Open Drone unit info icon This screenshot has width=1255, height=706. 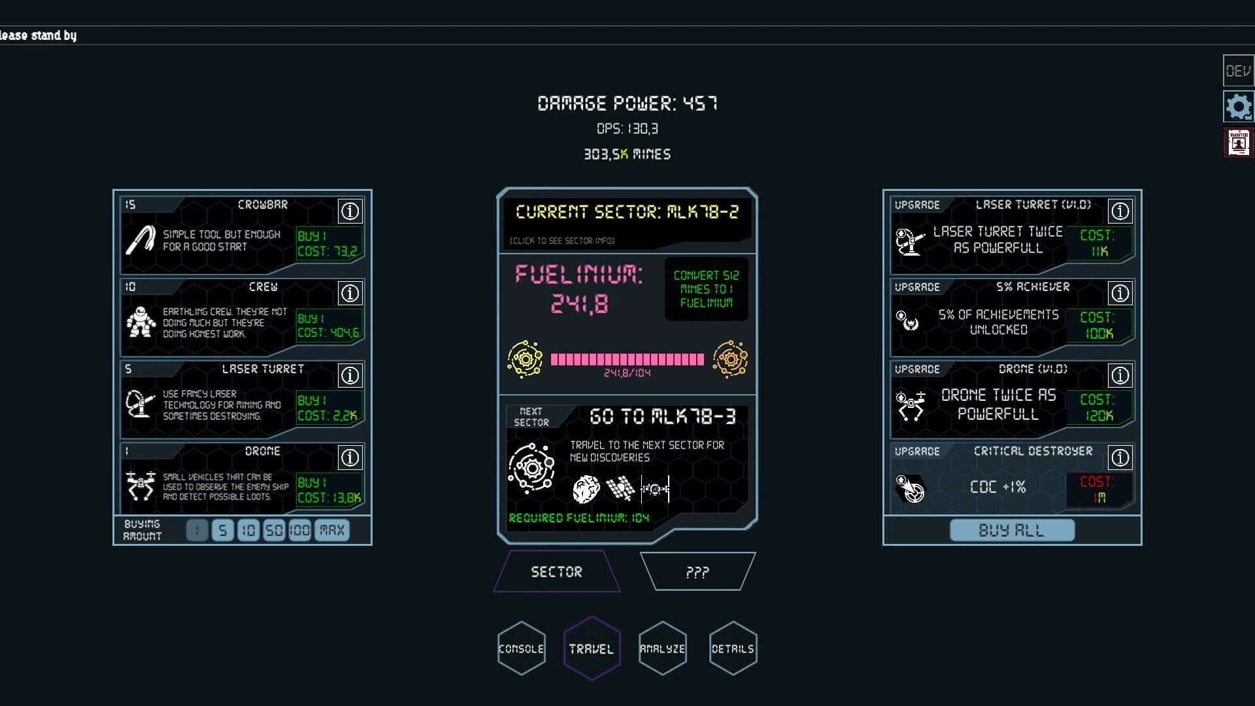(x=350, y=458)
